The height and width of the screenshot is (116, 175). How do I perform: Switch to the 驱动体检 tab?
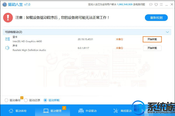tap(17, 110)
